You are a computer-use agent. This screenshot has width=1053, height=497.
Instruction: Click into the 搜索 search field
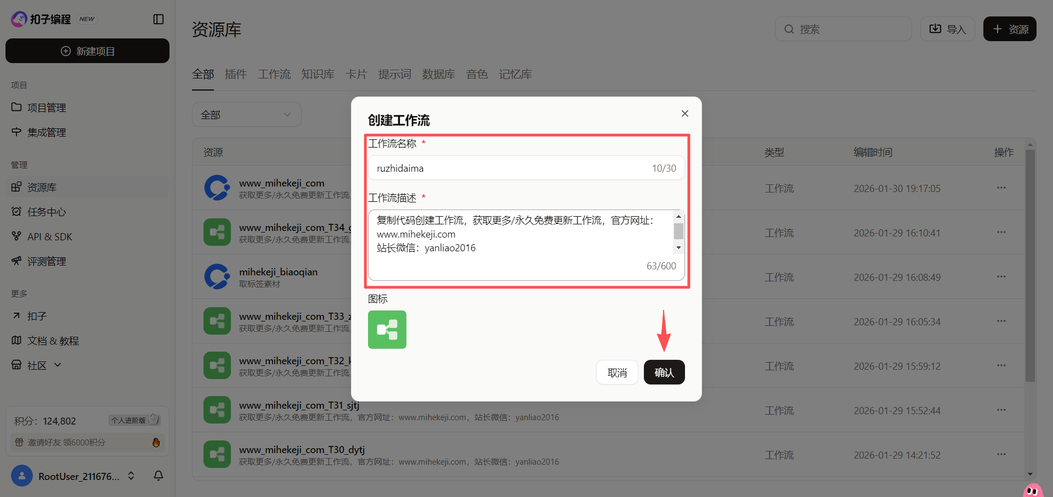[x=843, y=29]
